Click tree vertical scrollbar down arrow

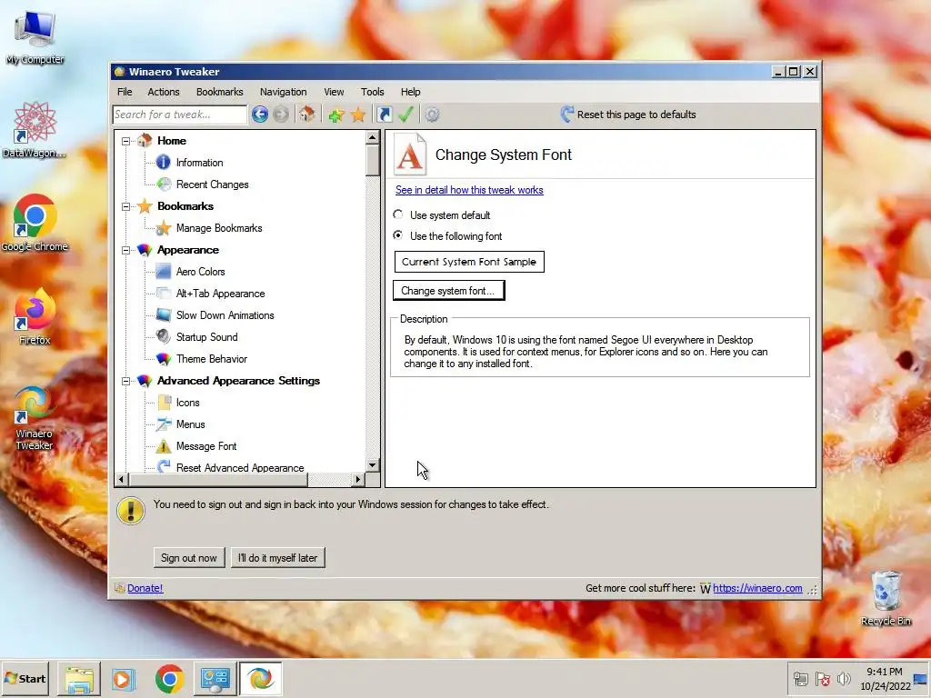pyautogui.click(x=372, y=465)
